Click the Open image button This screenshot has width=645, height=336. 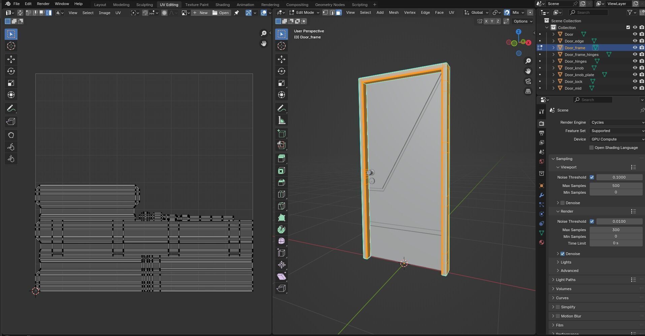221,13
